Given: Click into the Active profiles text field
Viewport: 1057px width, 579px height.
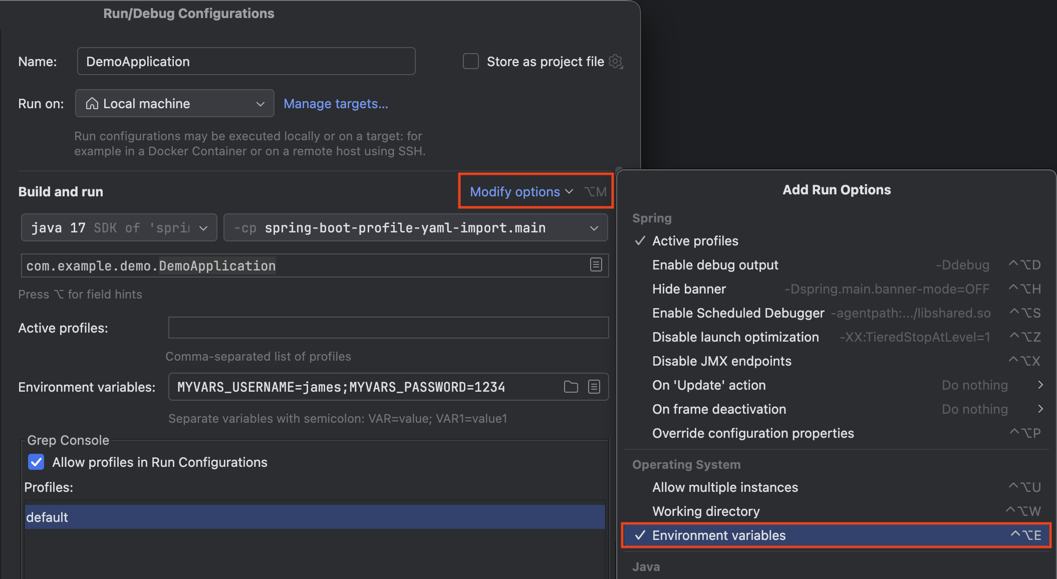Looking at the screenshot, I should click(388, 328).
